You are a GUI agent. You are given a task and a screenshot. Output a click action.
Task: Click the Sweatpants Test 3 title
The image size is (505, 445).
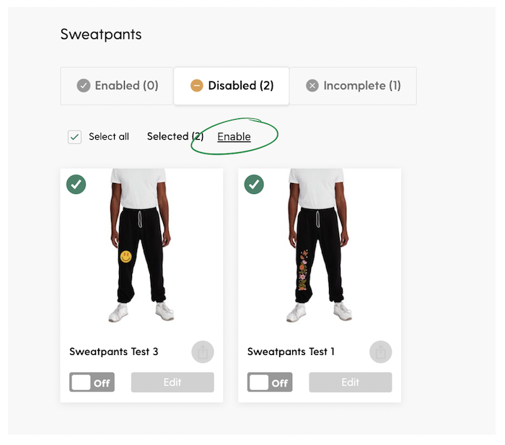pos(114,351)
